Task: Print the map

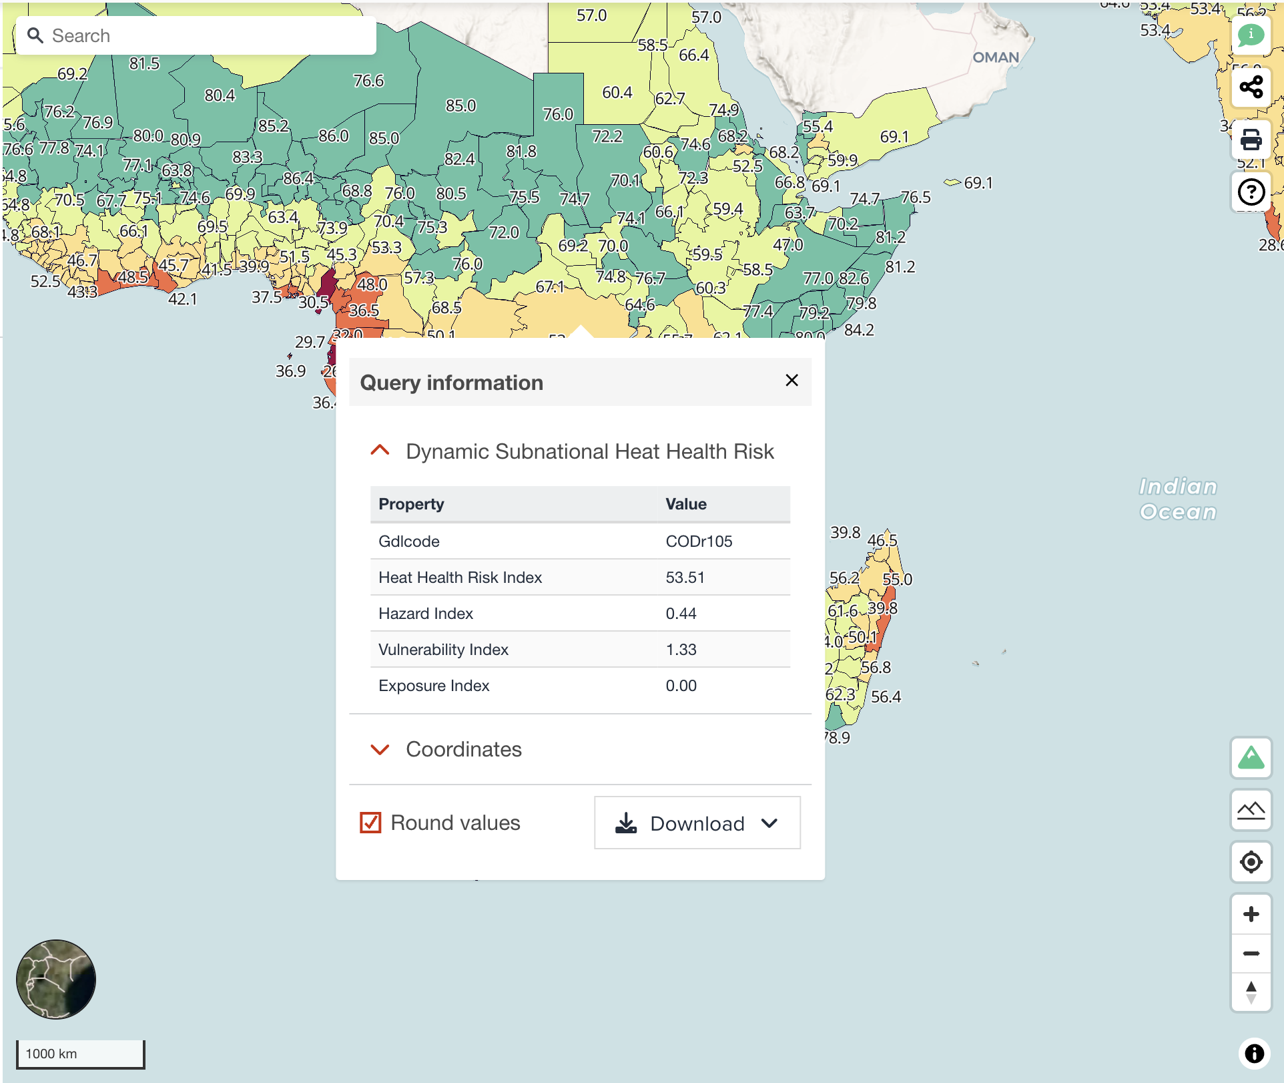Action: coord(1252,140)
